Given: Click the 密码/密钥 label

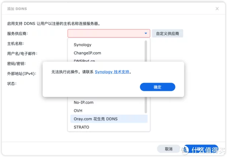Looking at the screenshot, I should 17,63.
